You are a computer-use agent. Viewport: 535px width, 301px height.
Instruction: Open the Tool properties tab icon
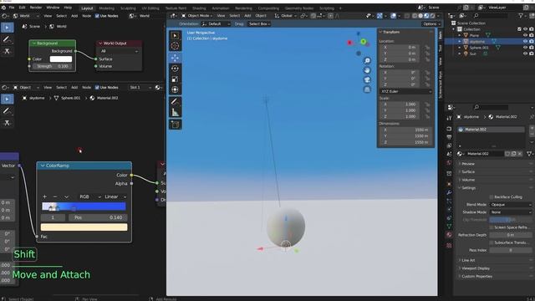tap(449, 118)
